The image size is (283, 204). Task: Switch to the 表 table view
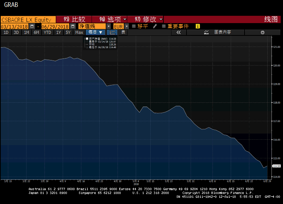[123, 32]
